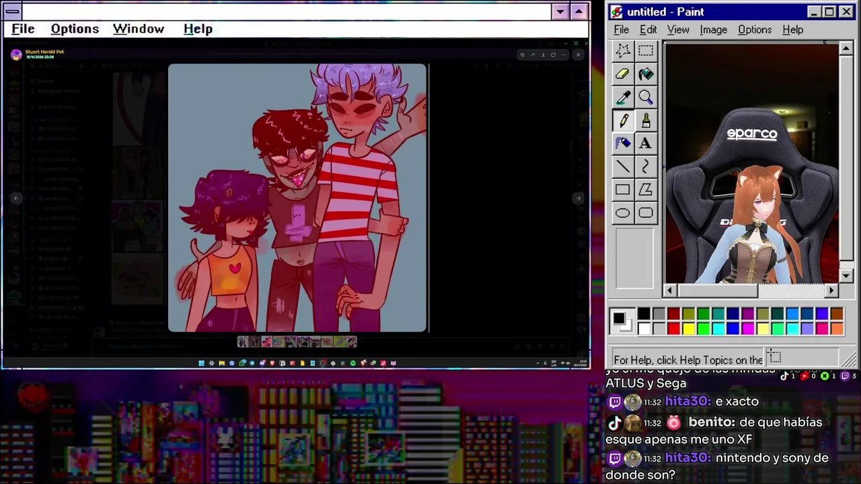This screenshot has width=861, height=484.
Task: Select the Rectangle shape tool
Action: pos(623,190)
